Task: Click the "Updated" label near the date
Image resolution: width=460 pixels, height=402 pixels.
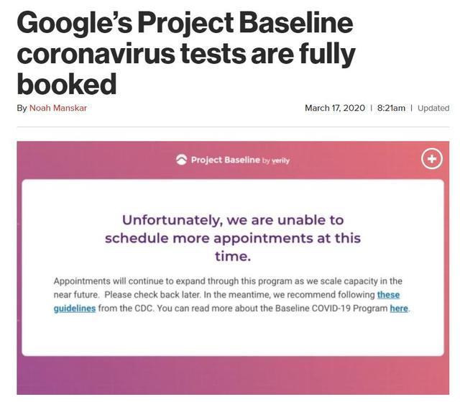Action: 433,108
